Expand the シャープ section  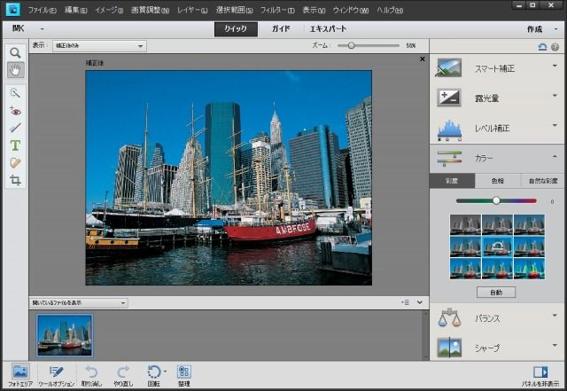(x=555, y=345)
